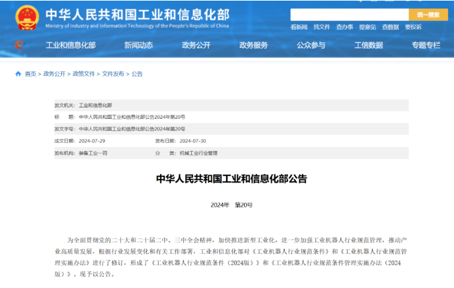Click the 找文件 quick link
454x288 pixels.
click(x=321, y=27)
